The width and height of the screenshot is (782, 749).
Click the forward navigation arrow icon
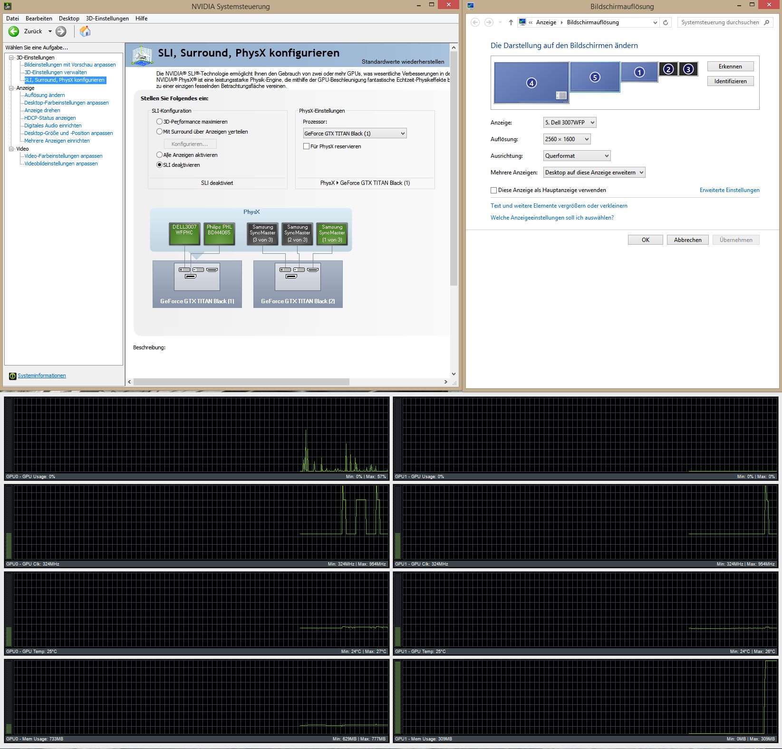(60, 31)
